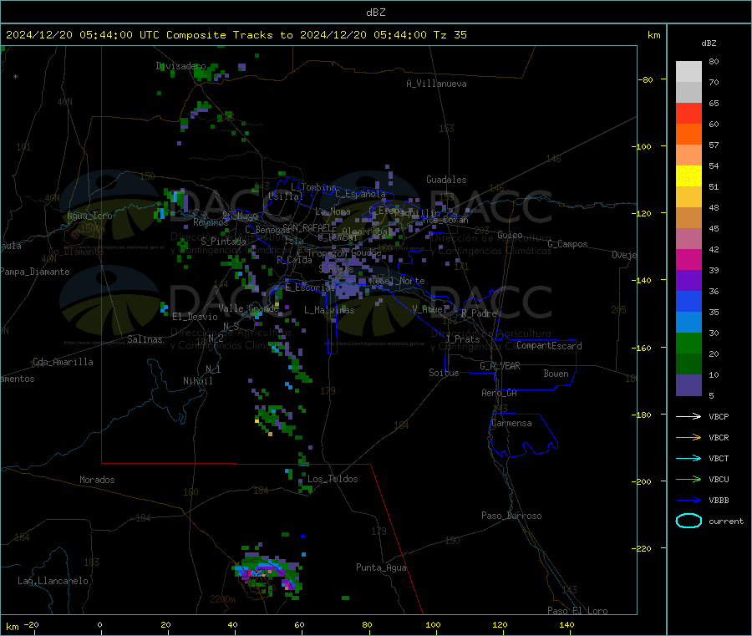The width and height of the screenshot is (752, 636).
Task: Pick the gray 65-70 dBZ swatch
Action: point(688,93)
